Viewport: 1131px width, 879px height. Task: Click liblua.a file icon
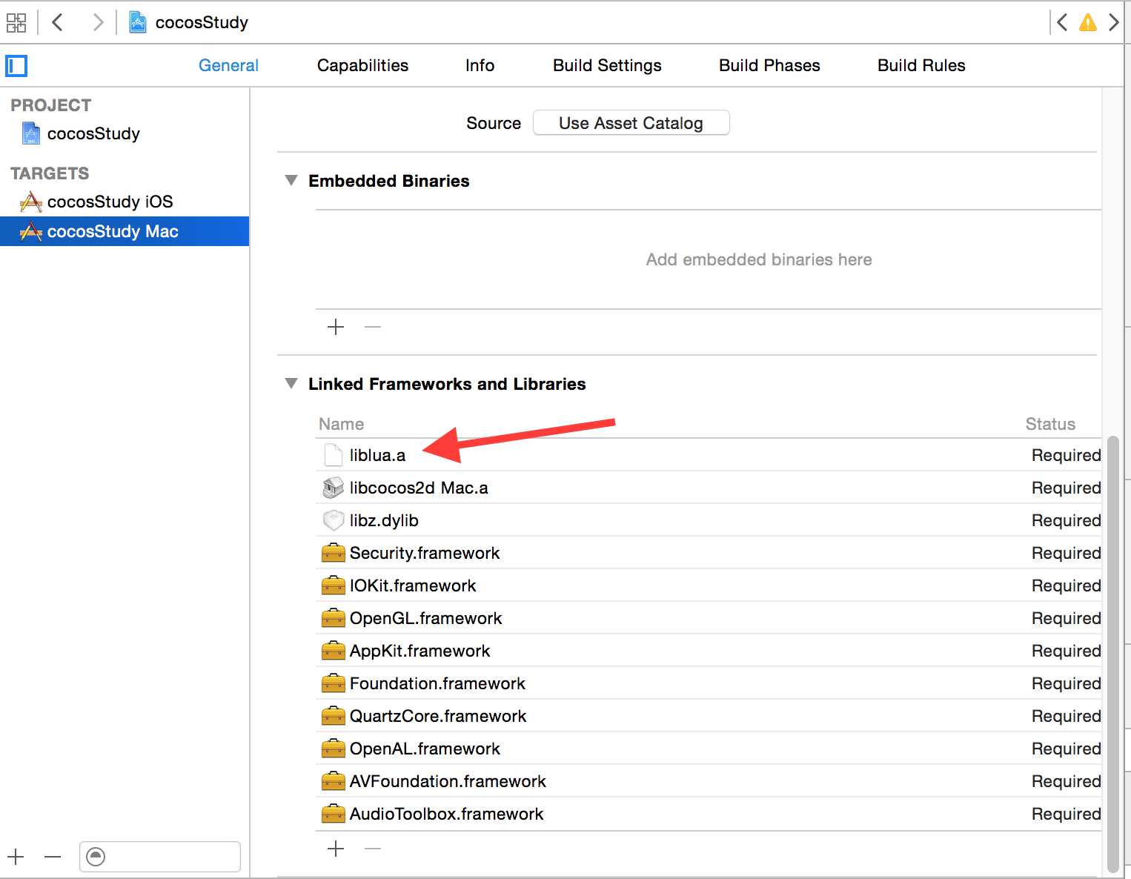click(334, 455)
